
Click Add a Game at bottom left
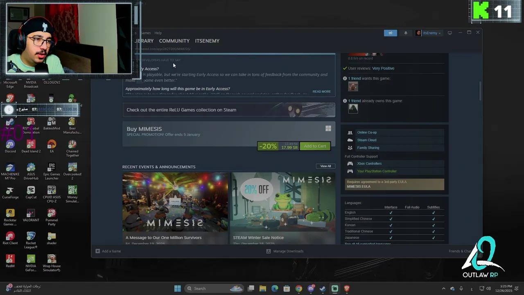tap(108, 251)
